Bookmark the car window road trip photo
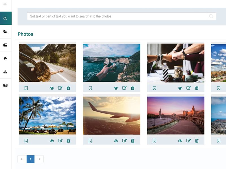Viewport: 226px width, 169px height. point(26,88)
